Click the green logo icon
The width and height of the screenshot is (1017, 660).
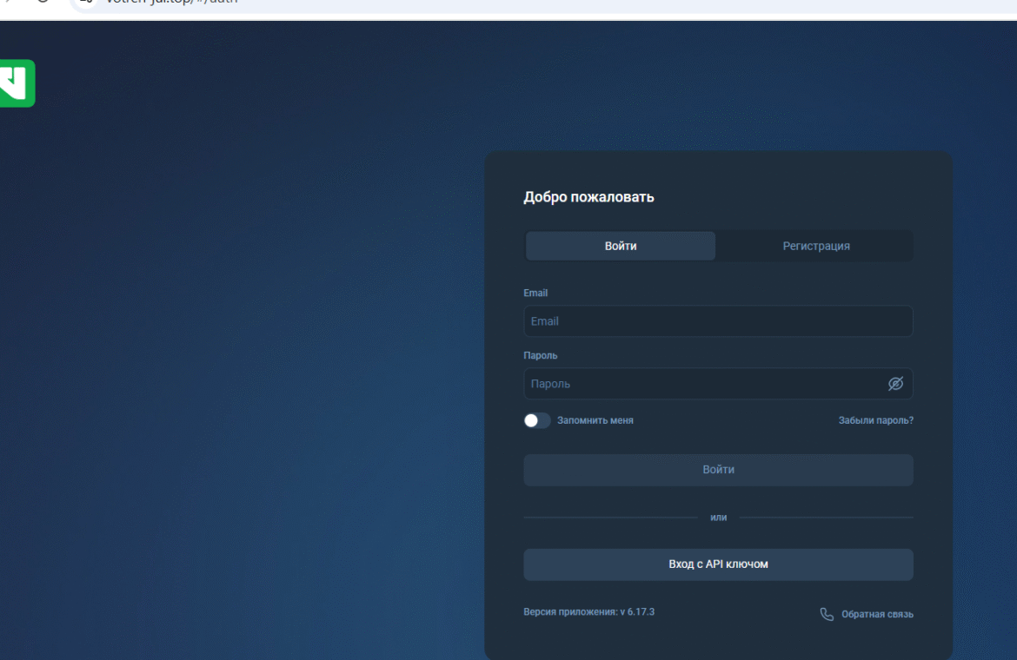coord(17,83)
